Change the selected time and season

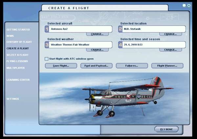click(x=170, y=50)
